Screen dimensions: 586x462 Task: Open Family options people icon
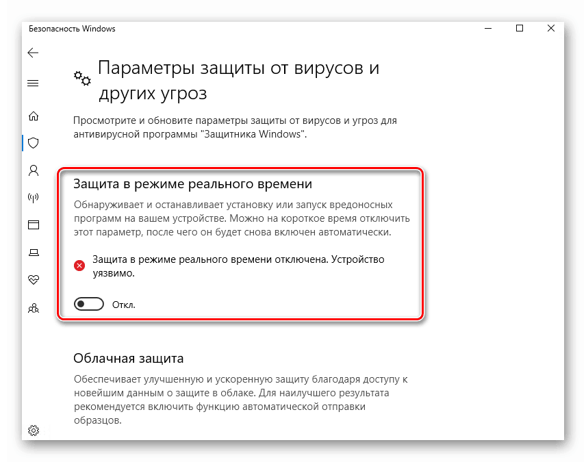(x=34, y=309)
